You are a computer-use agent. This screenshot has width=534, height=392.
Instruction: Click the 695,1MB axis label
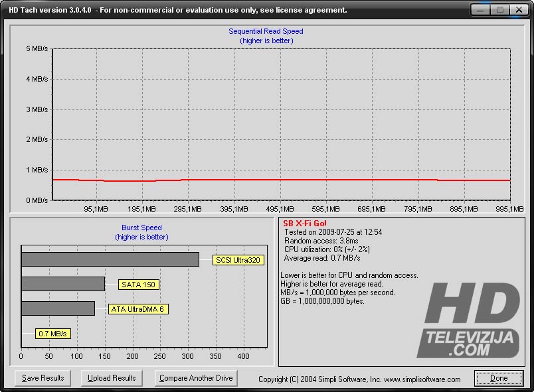click(x=371, y=209)
